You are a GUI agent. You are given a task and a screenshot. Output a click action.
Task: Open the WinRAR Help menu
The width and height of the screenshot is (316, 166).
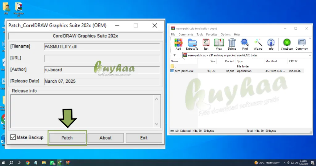237,35
